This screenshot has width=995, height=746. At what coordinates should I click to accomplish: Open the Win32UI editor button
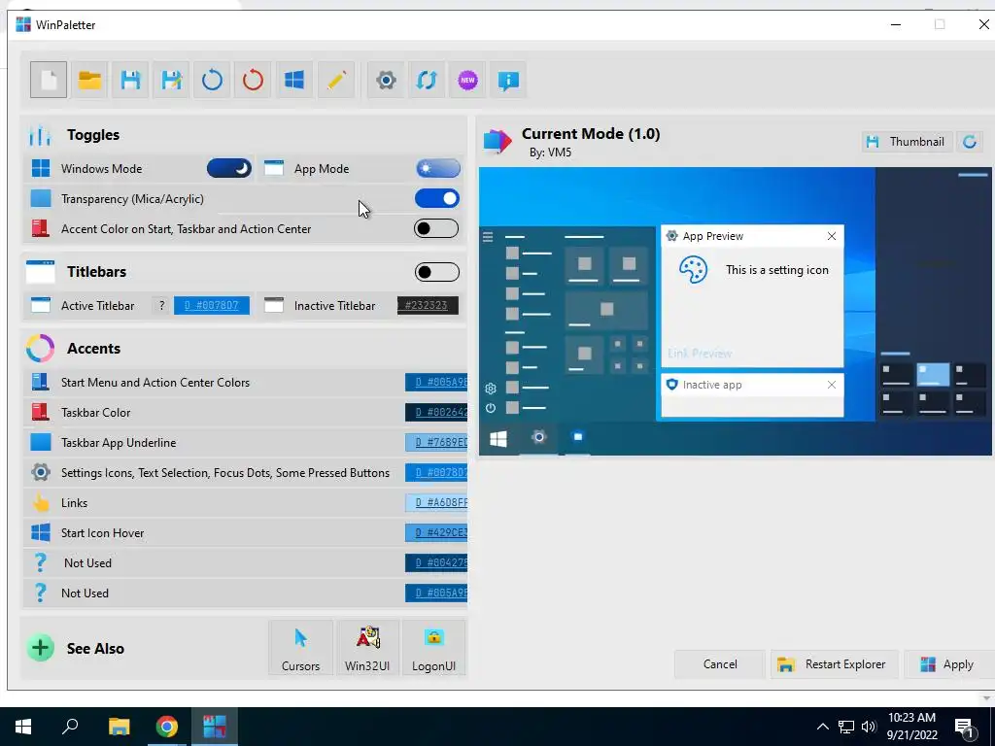pos(367,648)
